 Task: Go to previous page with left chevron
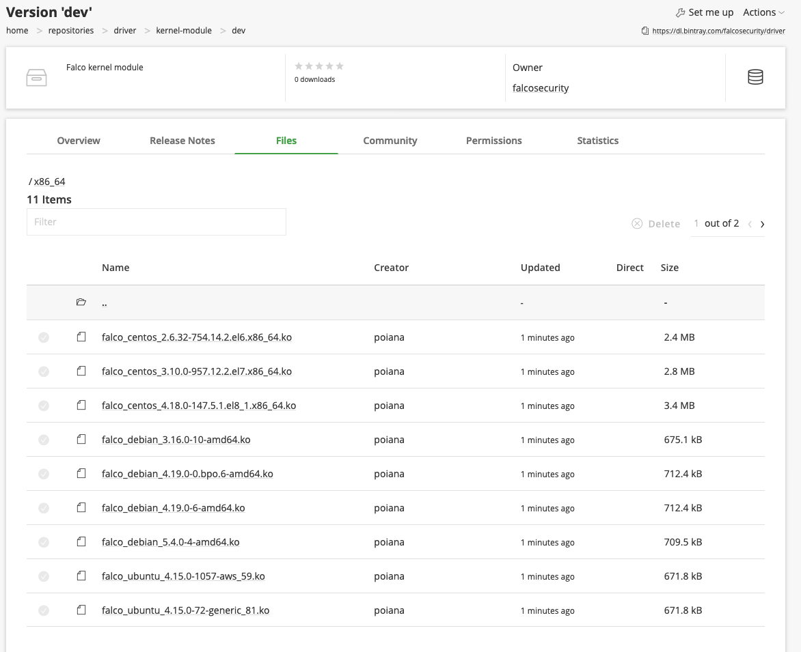(750, 224)
